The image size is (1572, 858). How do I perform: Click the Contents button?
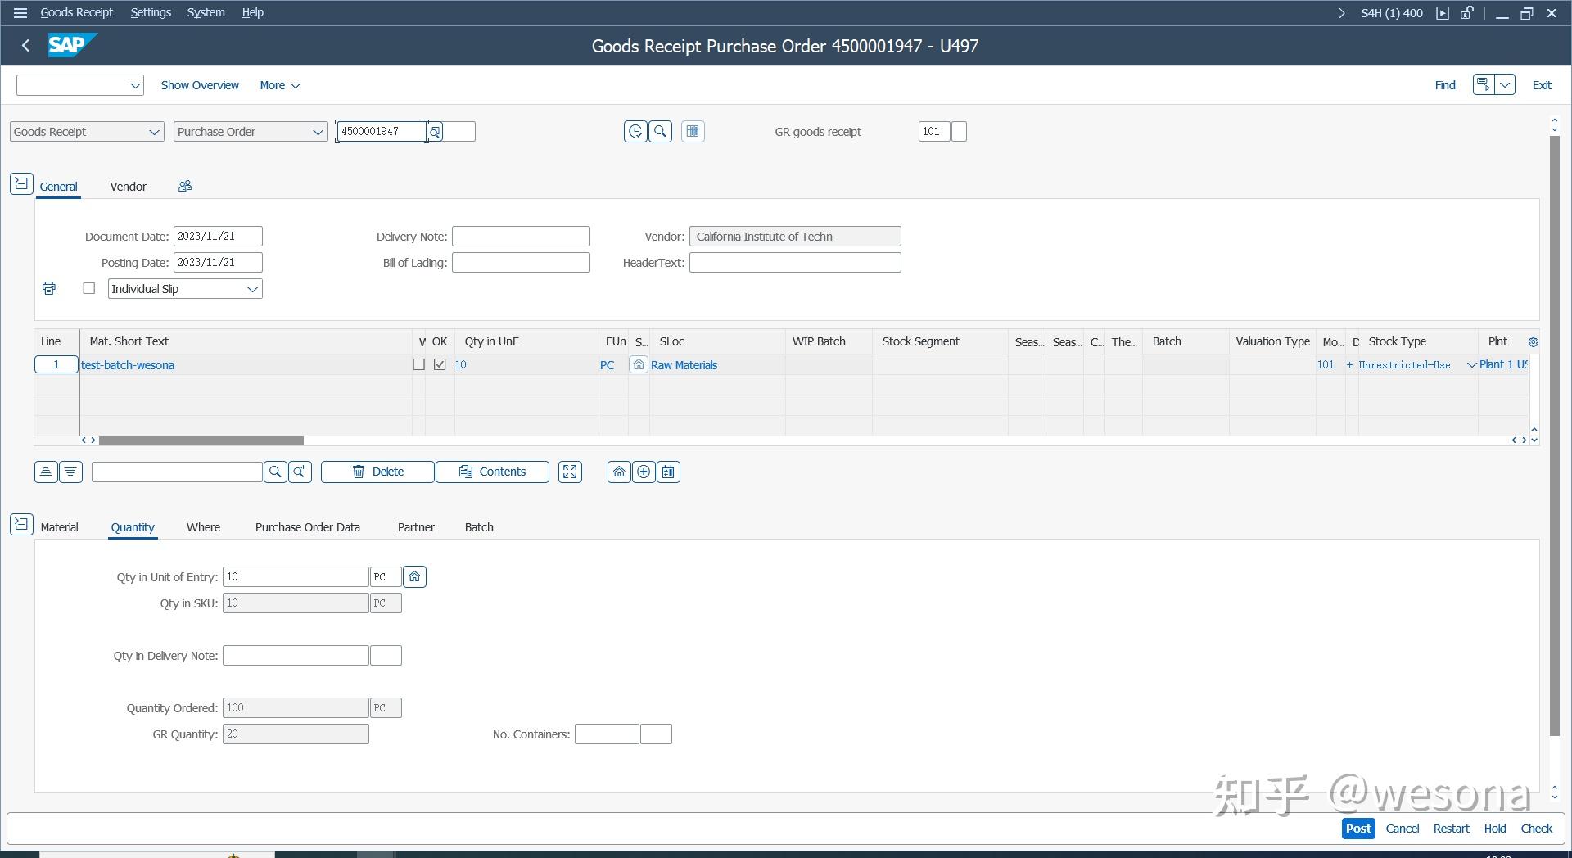click(492, 472)
